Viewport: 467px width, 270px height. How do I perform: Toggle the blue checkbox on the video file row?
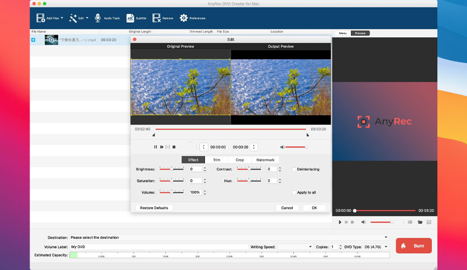point(33,40)
